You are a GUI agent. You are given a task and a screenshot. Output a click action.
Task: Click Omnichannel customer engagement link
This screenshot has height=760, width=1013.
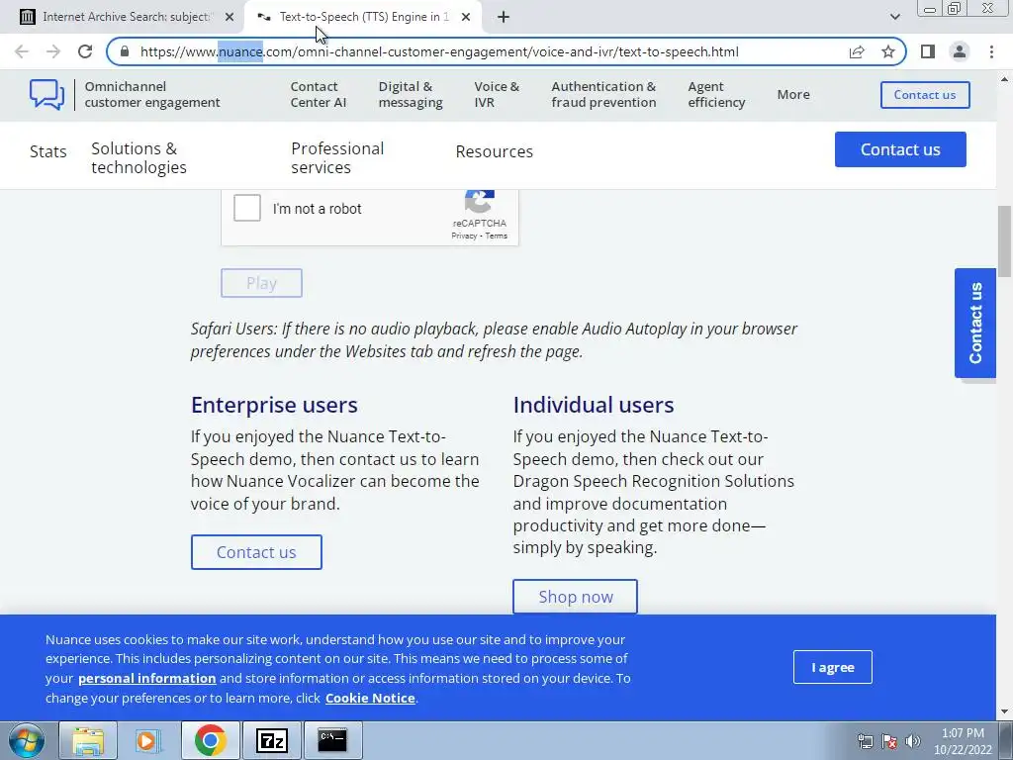tap(151, 94)
